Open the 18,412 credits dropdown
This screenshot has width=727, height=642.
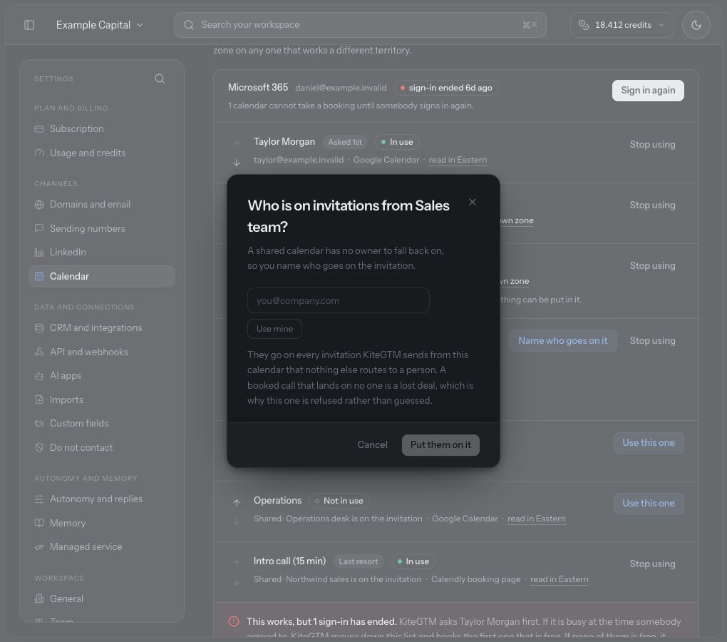[622, 25]
